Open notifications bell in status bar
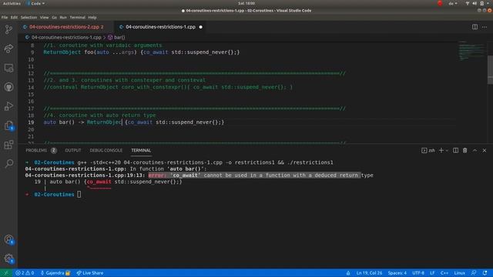Image resolution: width=493 pixels, height=277 pixels. click(x=485, y=273)
